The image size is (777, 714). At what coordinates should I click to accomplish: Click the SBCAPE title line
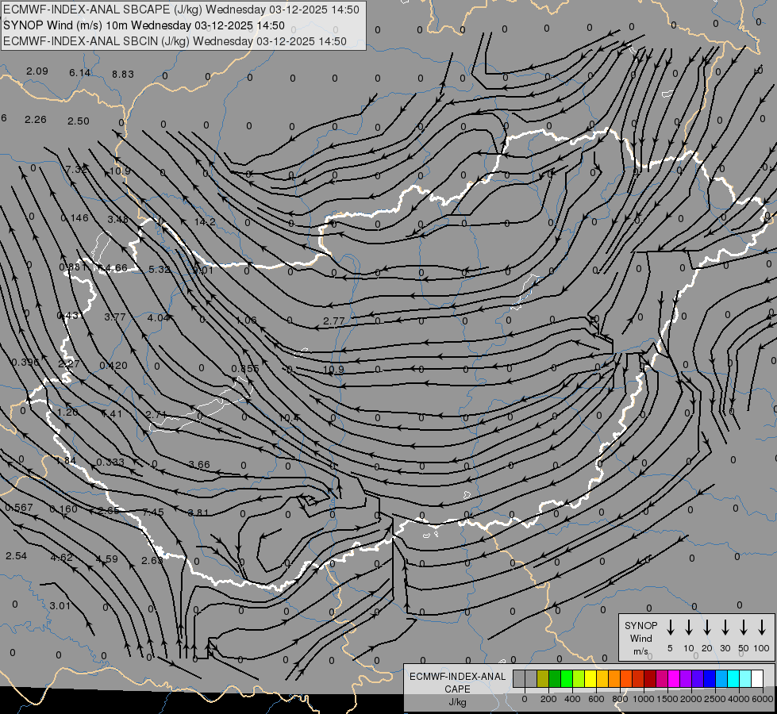click(181, 10)
